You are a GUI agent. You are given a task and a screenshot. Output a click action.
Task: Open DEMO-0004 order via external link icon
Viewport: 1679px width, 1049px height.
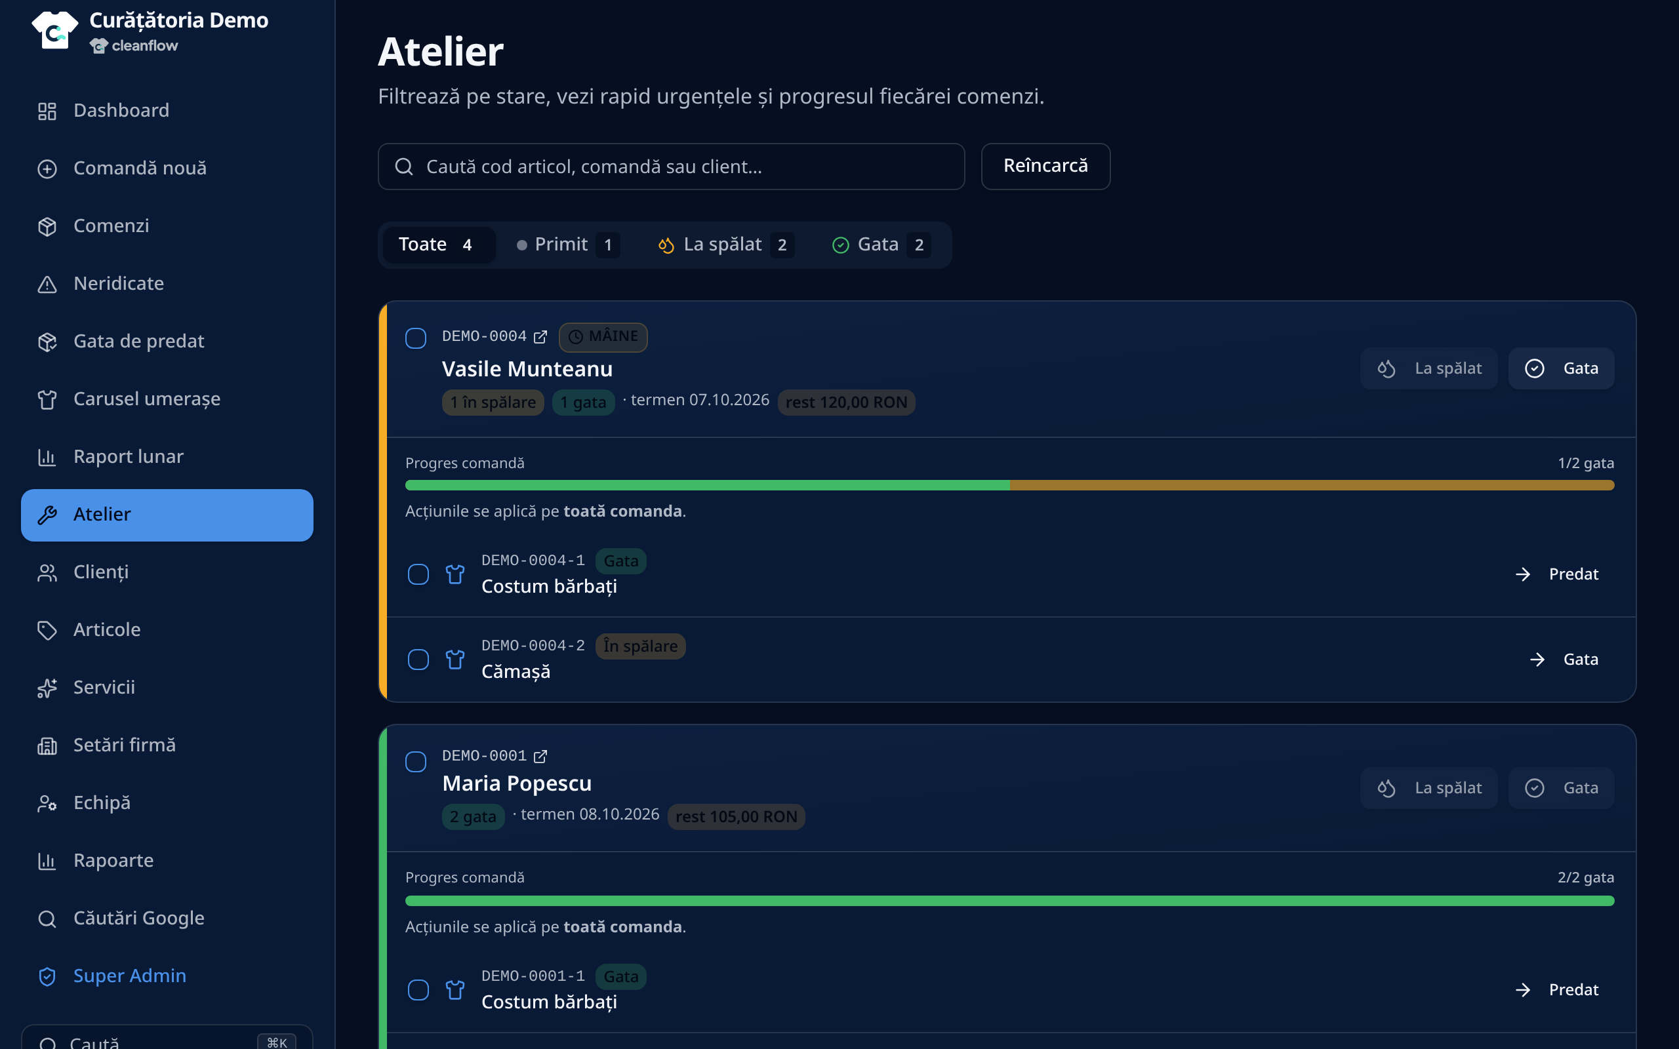point(540,337)
